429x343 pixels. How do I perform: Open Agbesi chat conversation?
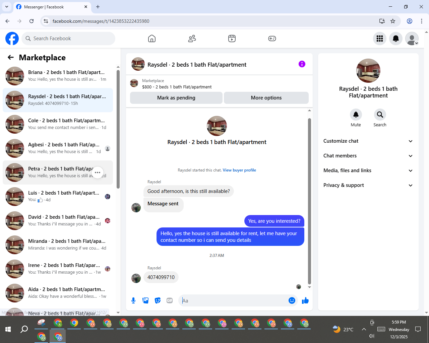[58, 148]
